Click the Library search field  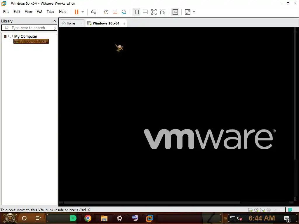(28, 28)
